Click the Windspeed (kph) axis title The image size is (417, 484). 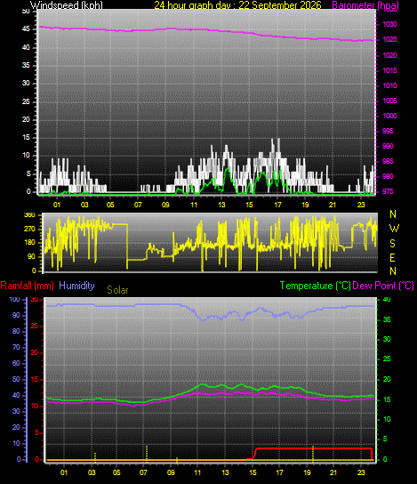point(67,5)
